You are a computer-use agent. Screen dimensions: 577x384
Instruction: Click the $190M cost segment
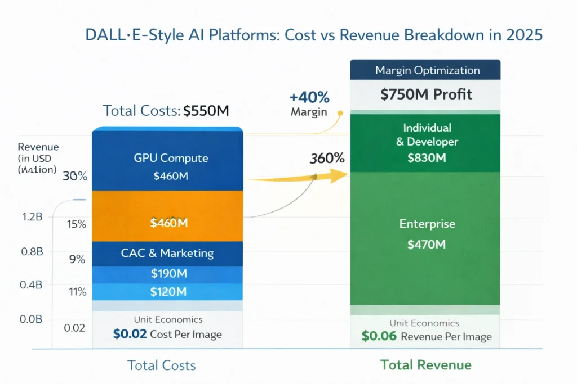[x=167, y=274]
